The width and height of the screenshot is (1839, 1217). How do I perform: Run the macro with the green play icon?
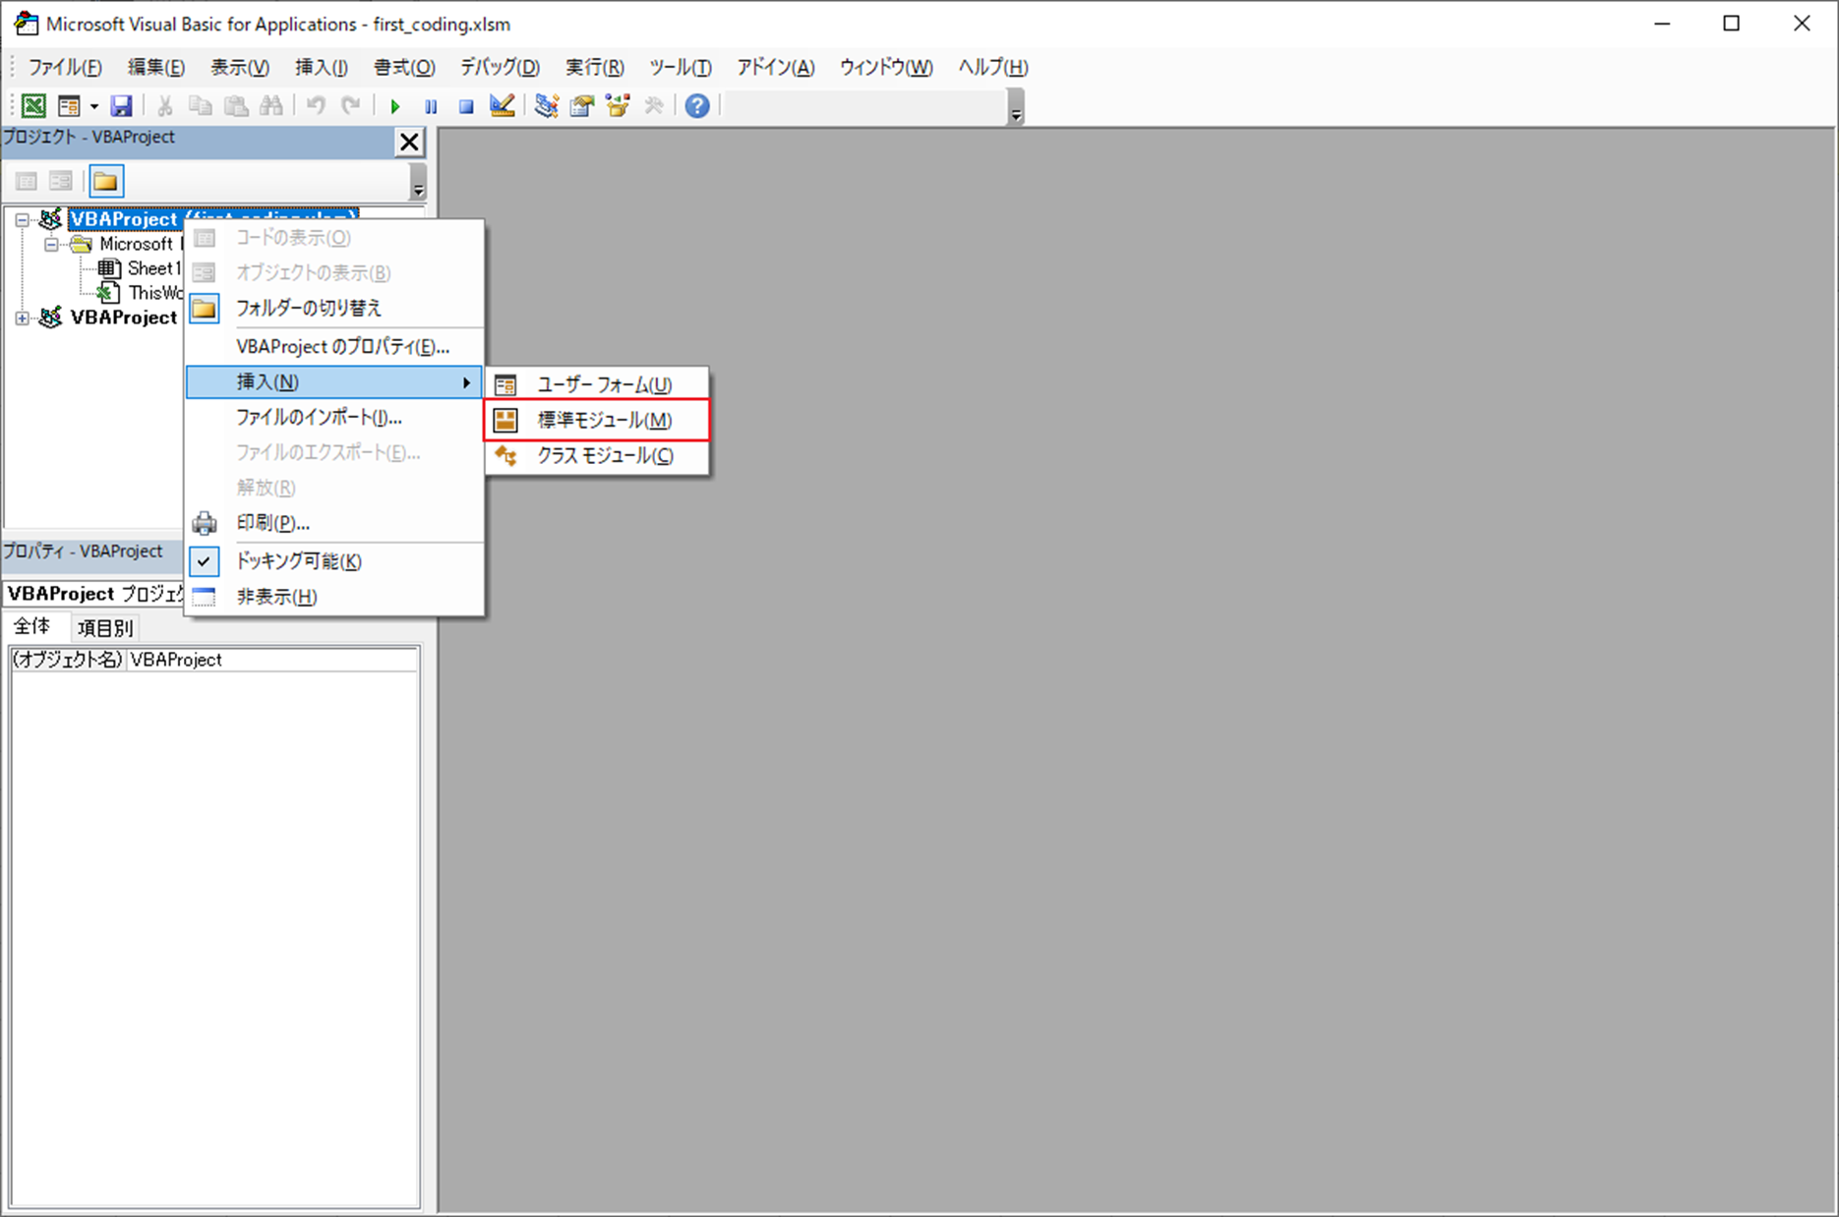(x=395, y=105)
